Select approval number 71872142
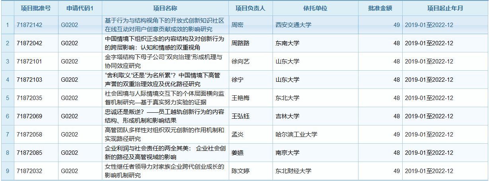This screenshot has width=489, height=181. (x=29, y=25)
